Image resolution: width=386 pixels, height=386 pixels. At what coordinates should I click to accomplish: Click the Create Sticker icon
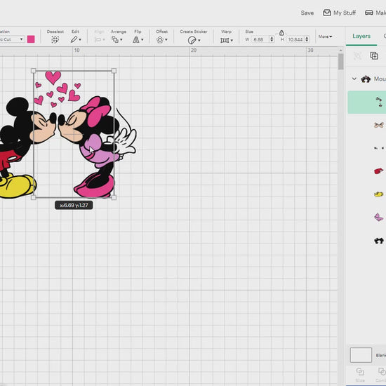tap(192, 40)
